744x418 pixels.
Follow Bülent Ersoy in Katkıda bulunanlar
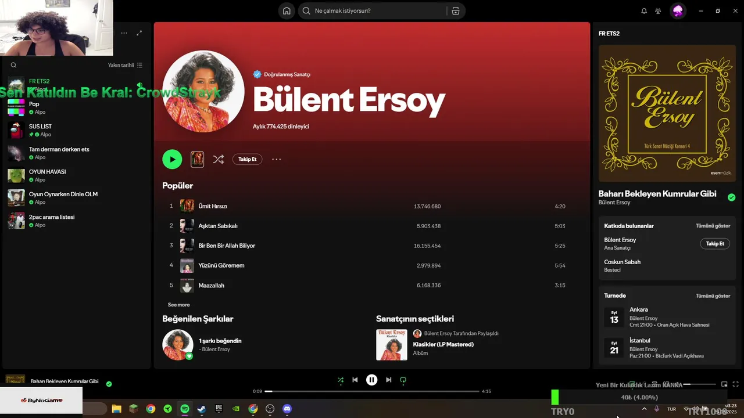tap(715, 244)
